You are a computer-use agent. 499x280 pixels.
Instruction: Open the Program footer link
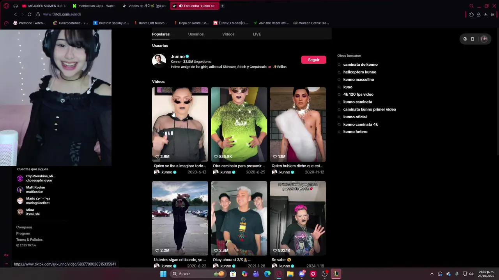point(23,233)
